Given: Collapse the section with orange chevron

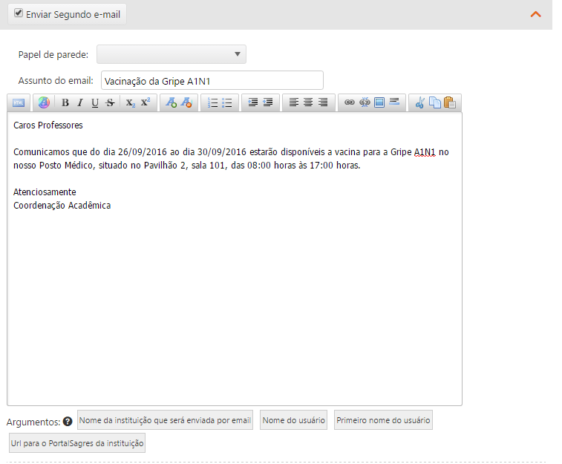Looking at the screenshot, I should (536, 14).
